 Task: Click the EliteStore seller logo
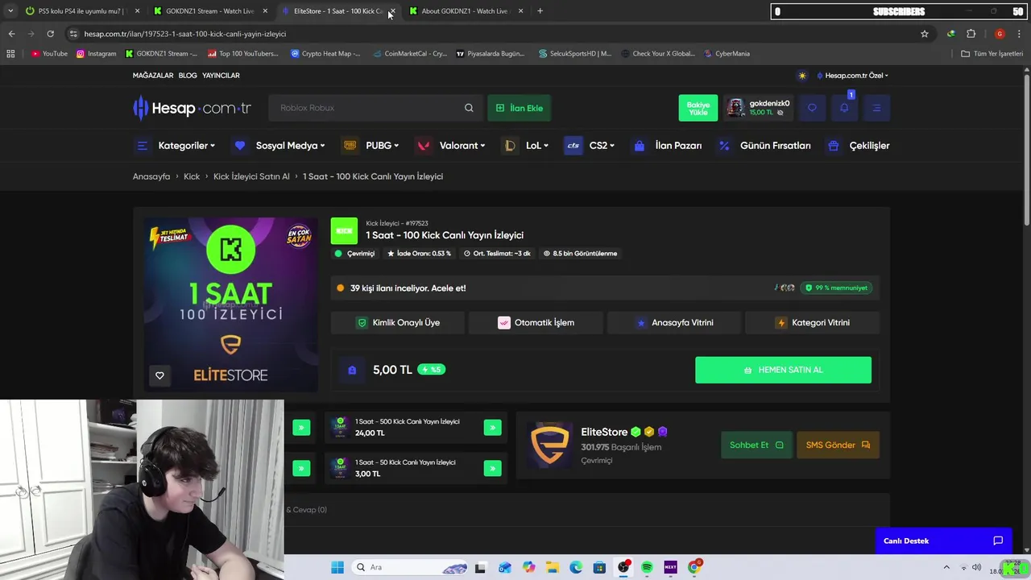[549, 445]
